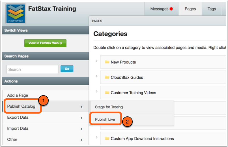Click the New Products folder icon
The image size is (228, 147).
(x=107, y=62)
